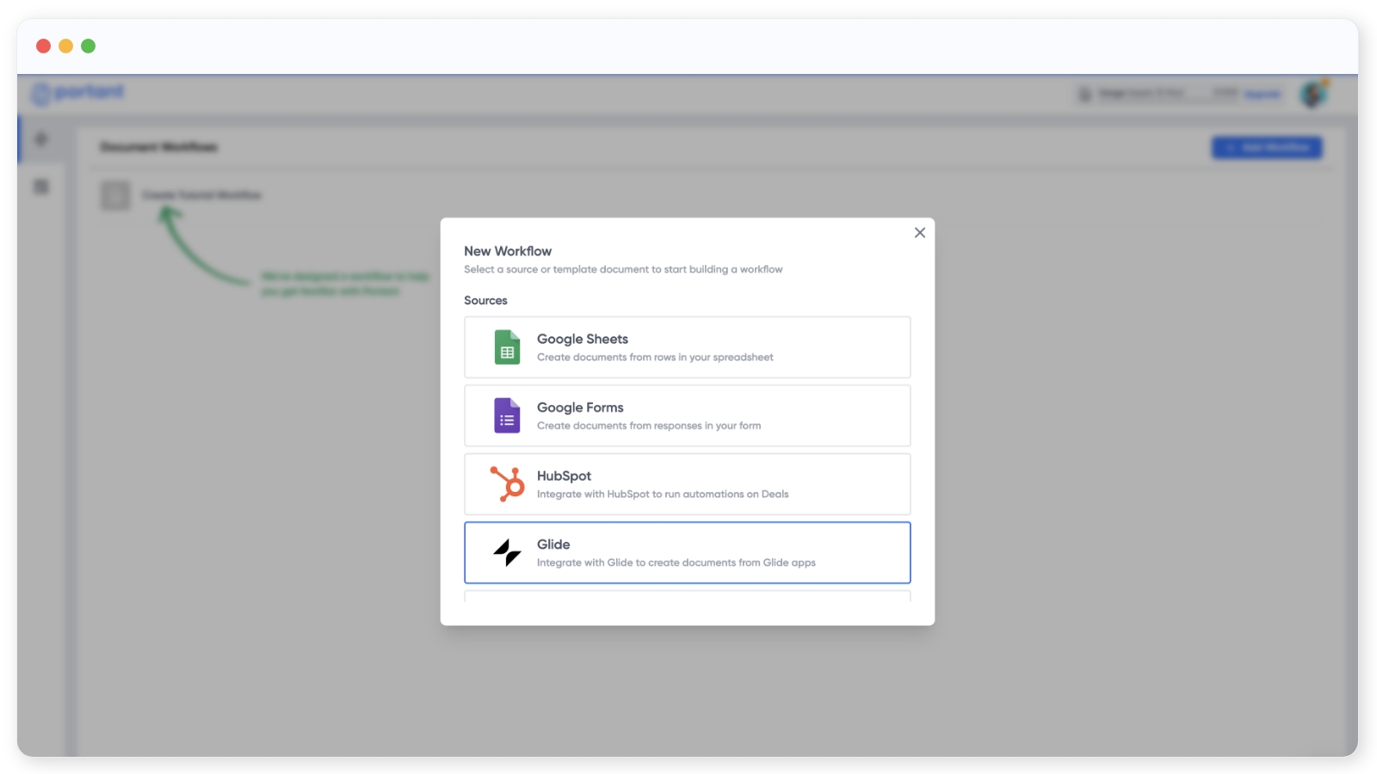
Task: Click the blue Add Workflow button
Action: click(x=1267, y=148)
